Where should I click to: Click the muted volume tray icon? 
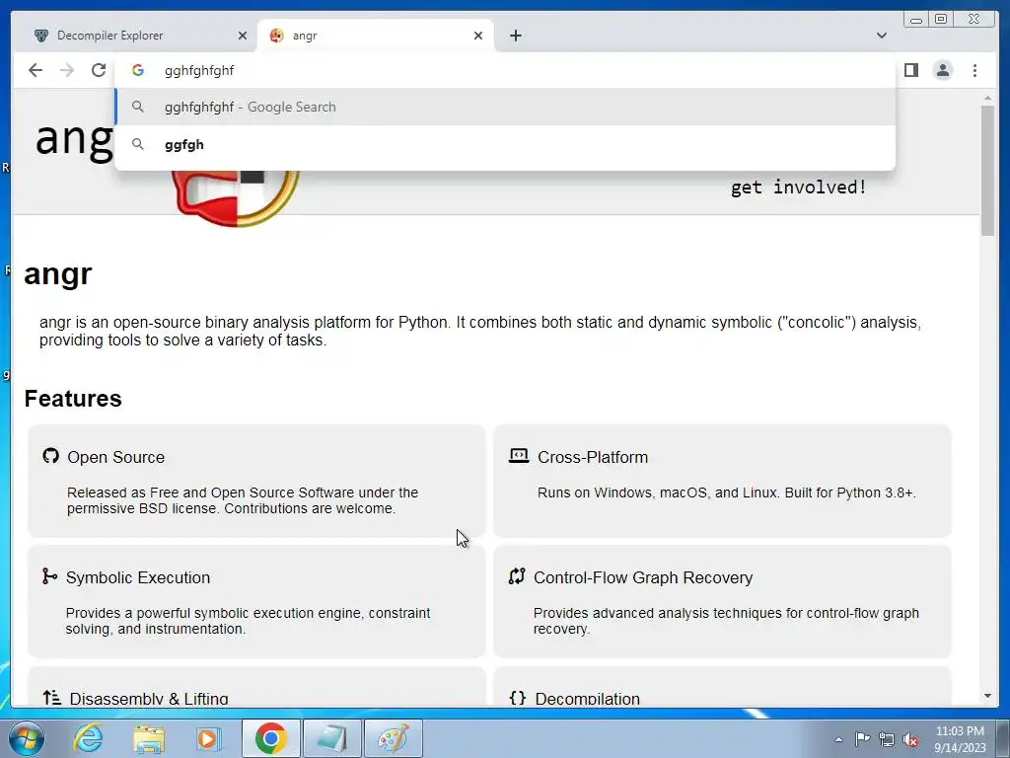910,739
